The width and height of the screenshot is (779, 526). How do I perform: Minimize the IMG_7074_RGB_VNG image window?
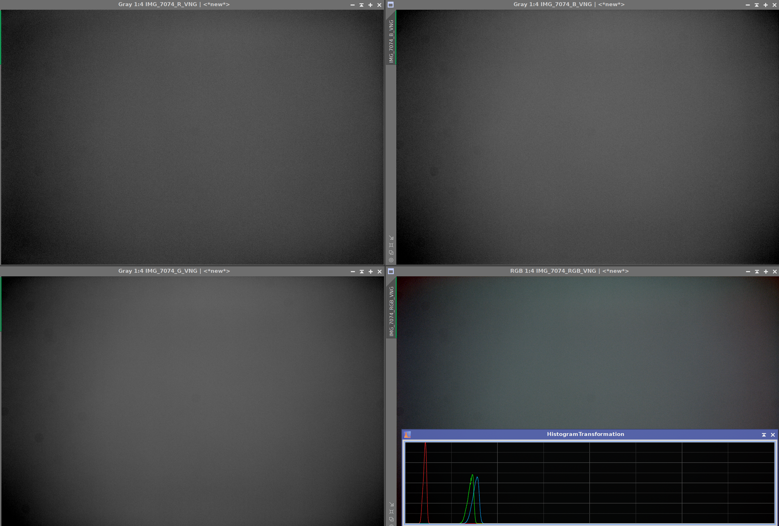click(x=748, y=272)
